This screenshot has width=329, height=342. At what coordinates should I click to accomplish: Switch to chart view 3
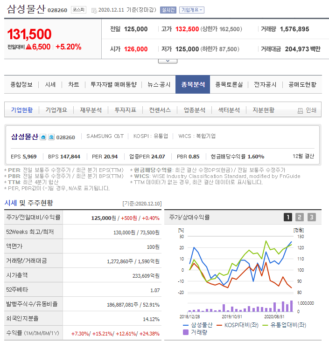[x=312, y=217]
